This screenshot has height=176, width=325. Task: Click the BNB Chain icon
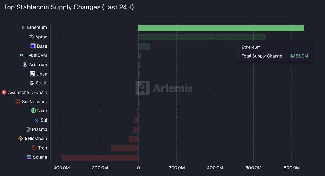coord(21,138)
